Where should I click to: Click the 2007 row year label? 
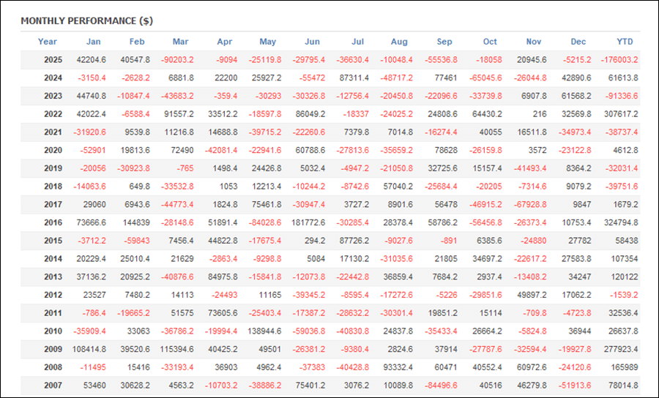pos(52,385)
